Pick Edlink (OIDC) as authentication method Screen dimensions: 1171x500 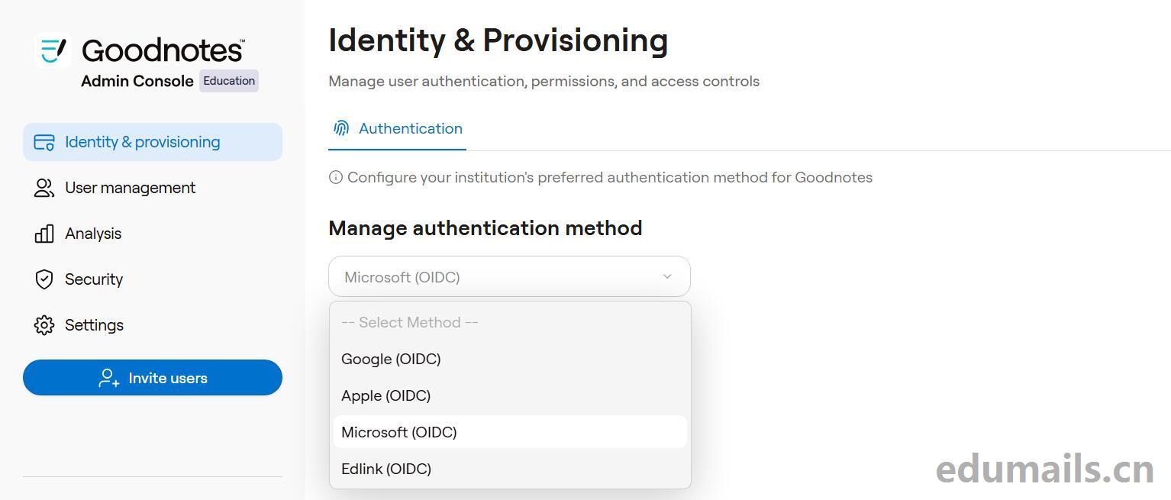pyautogui.click(x=386, y=469)
